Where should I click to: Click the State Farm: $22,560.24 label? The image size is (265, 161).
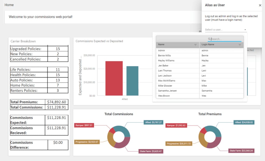pyautogui.click(x=241, y=151)
